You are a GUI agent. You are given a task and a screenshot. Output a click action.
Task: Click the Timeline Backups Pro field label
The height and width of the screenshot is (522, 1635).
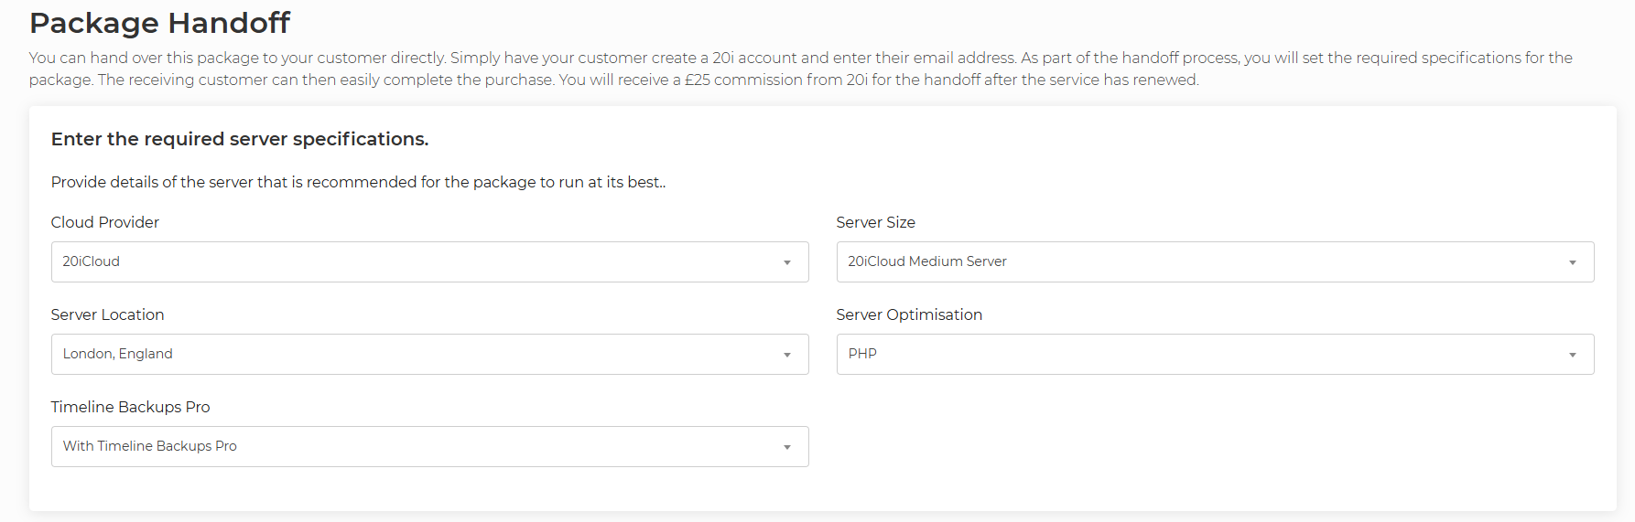(130, 407)
